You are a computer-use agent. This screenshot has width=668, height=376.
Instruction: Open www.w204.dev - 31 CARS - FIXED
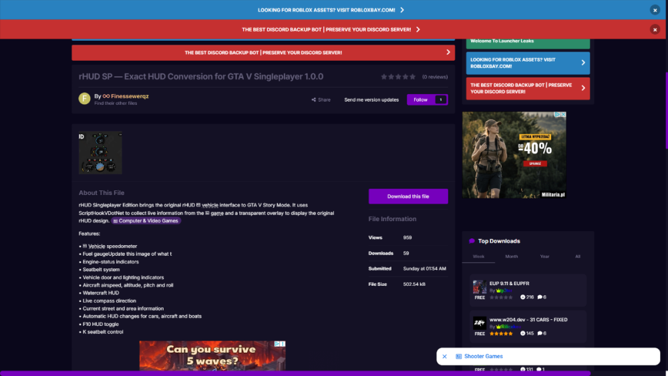click(x=528, y=319)
